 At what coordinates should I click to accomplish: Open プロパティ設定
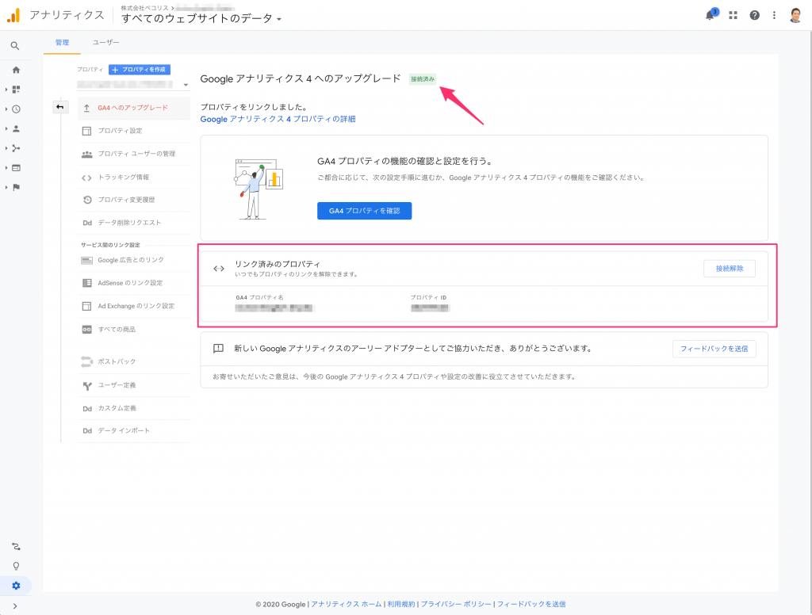coord(133,131)
